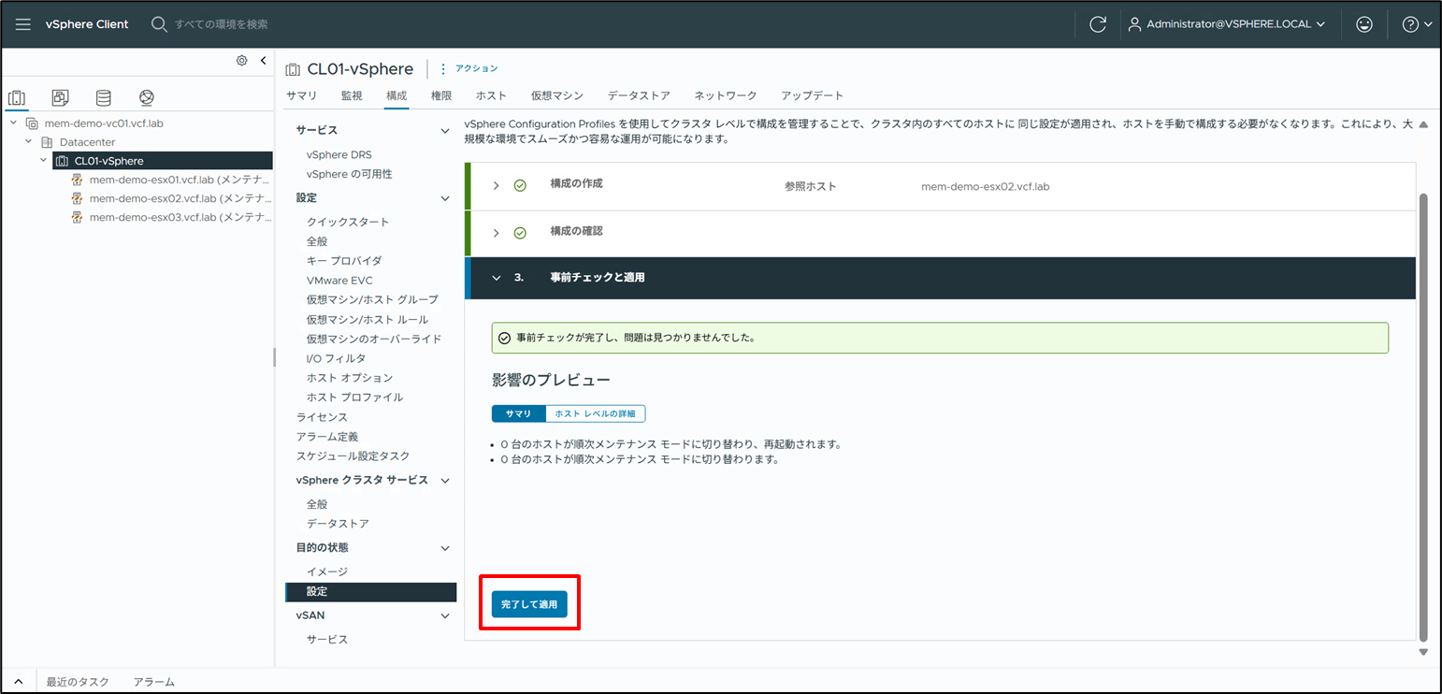Switch to the ネットワーク tab
Image resolution: width=1442 pixels, height=694 pixels.
pyautogui.click(x=726, y=94)
